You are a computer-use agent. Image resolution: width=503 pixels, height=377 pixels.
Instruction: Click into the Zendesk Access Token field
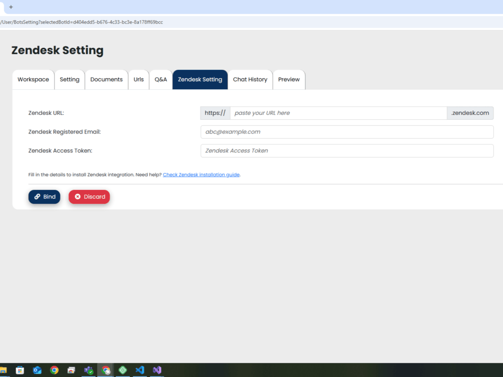point(347,151)
